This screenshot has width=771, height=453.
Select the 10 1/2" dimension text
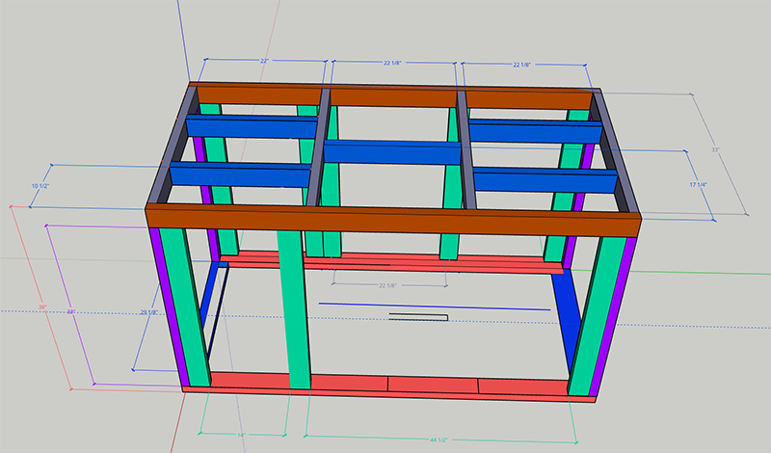click(x=40, y=186)
